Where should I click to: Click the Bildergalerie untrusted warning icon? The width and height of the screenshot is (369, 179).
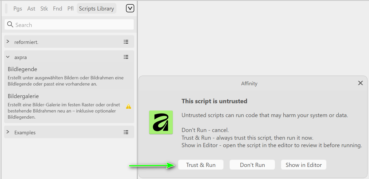click(129, 106)
